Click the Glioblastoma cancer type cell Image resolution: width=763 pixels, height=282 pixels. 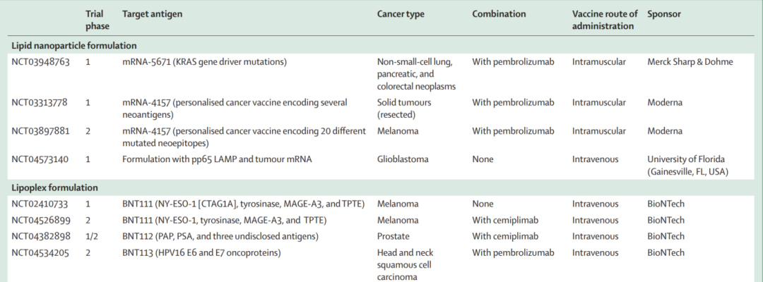click(403, 159)
